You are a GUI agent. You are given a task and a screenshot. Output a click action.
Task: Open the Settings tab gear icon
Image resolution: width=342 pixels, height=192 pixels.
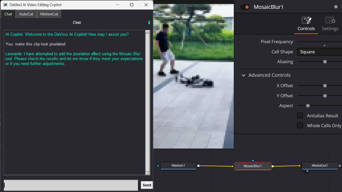tap(330, 20)
